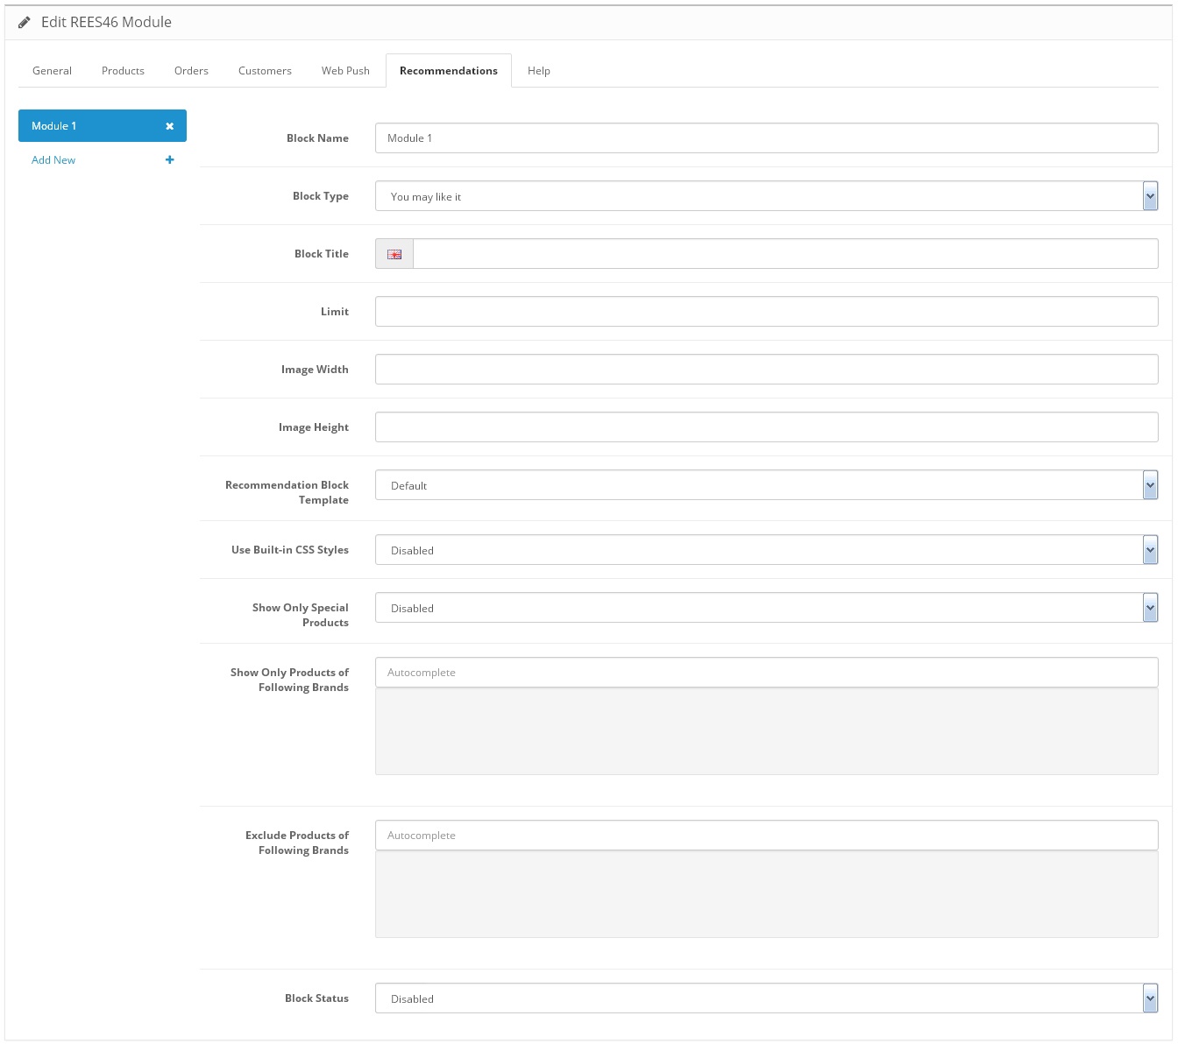
Task: Open the Help tab
Action: 539,71
